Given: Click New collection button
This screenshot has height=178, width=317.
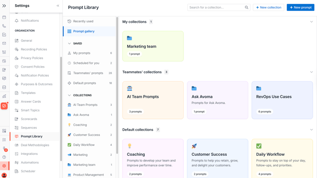Looking at the screenshot, I should (x=268, y=8).
